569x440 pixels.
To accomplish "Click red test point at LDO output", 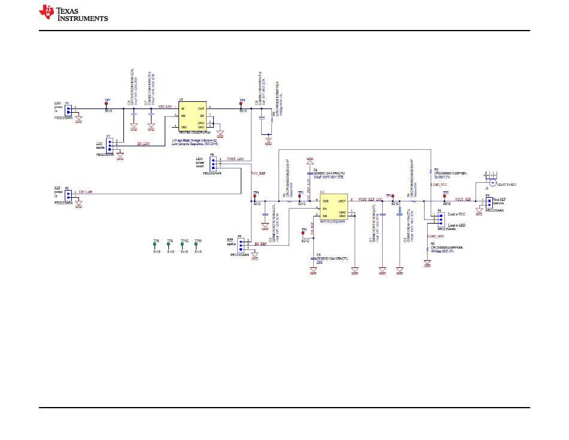I will coord(241,104).
